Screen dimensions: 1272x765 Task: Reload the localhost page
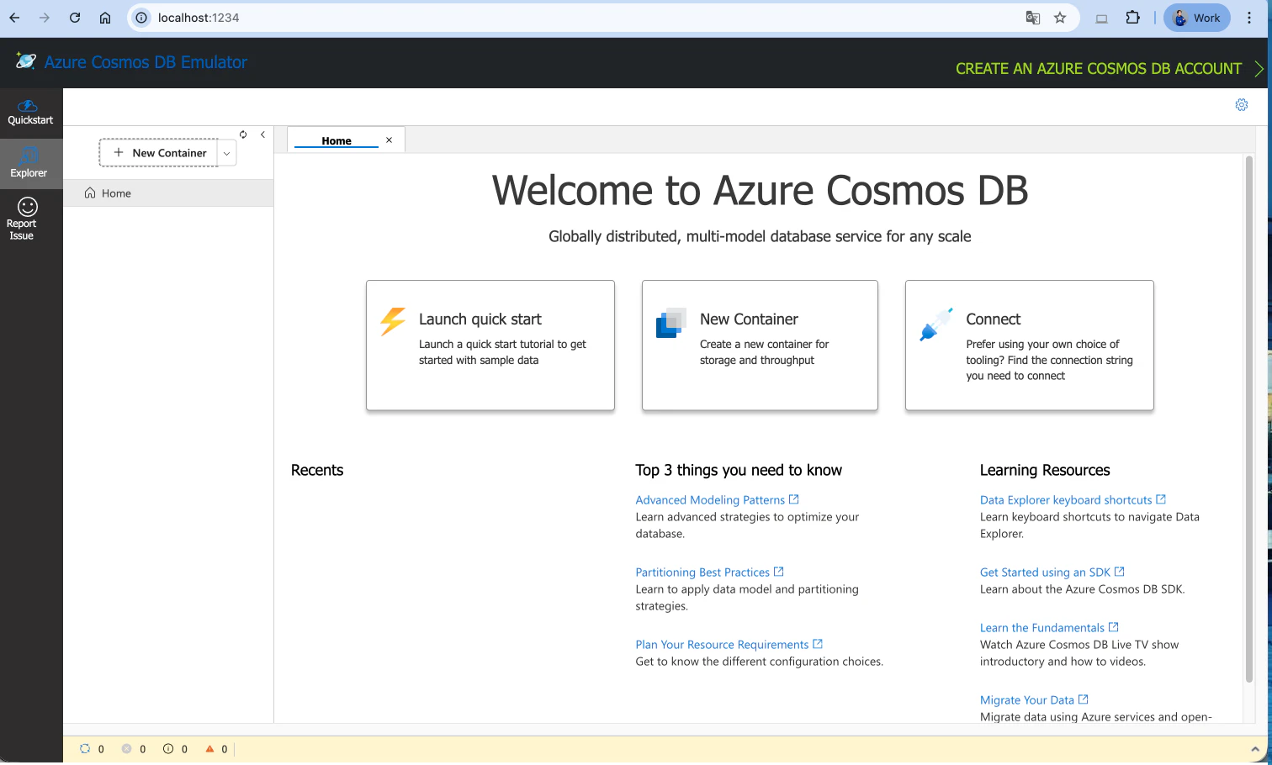pos(75,18)
